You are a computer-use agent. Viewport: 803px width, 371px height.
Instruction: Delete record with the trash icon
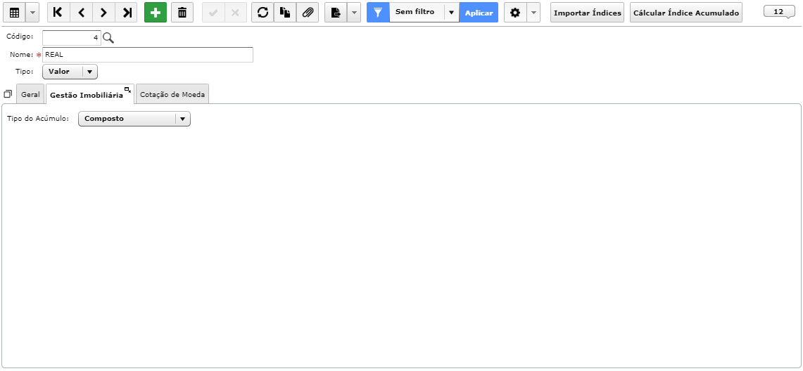pyautogui.click(x=182, y=13)
